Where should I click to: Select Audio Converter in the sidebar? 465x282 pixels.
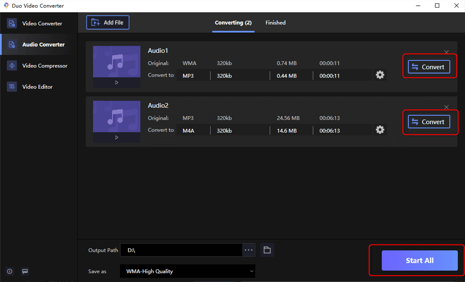click(39, 45)
